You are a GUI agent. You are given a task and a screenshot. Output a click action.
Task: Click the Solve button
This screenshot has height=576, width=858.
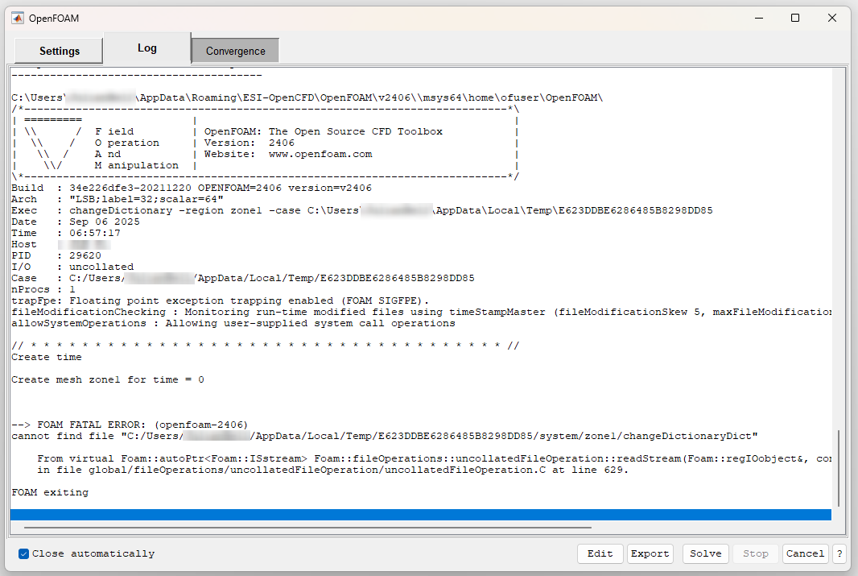(705, 553)
